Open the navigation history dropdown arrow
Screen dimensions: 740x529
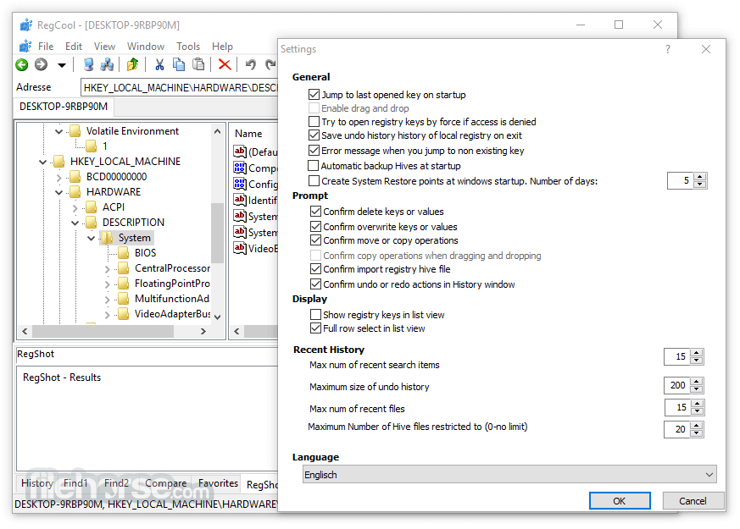pos(62,65)
